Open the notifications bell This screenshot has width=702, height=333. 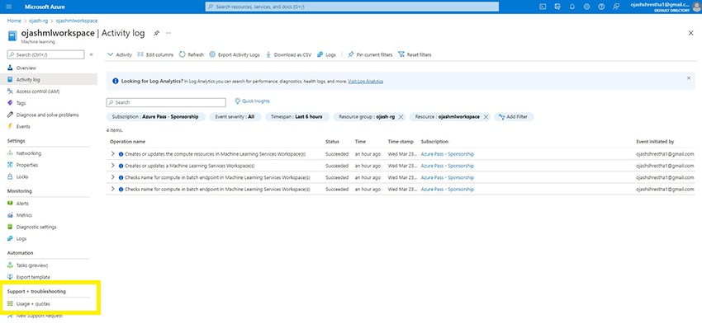click(572, 7)
